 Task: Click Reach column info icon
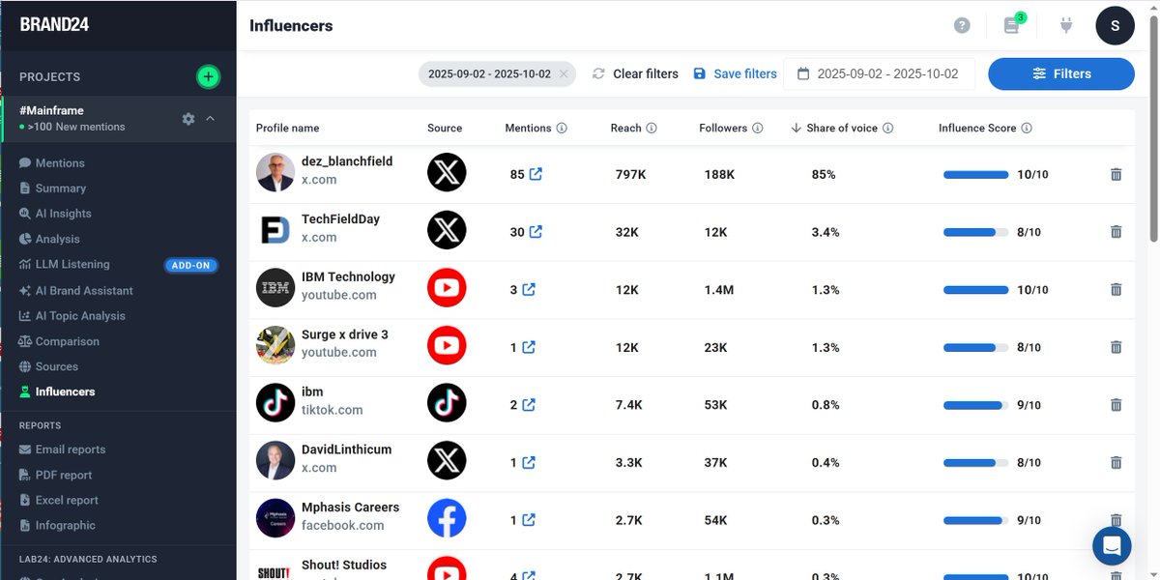pyautogui.click(x=652, y=128)
